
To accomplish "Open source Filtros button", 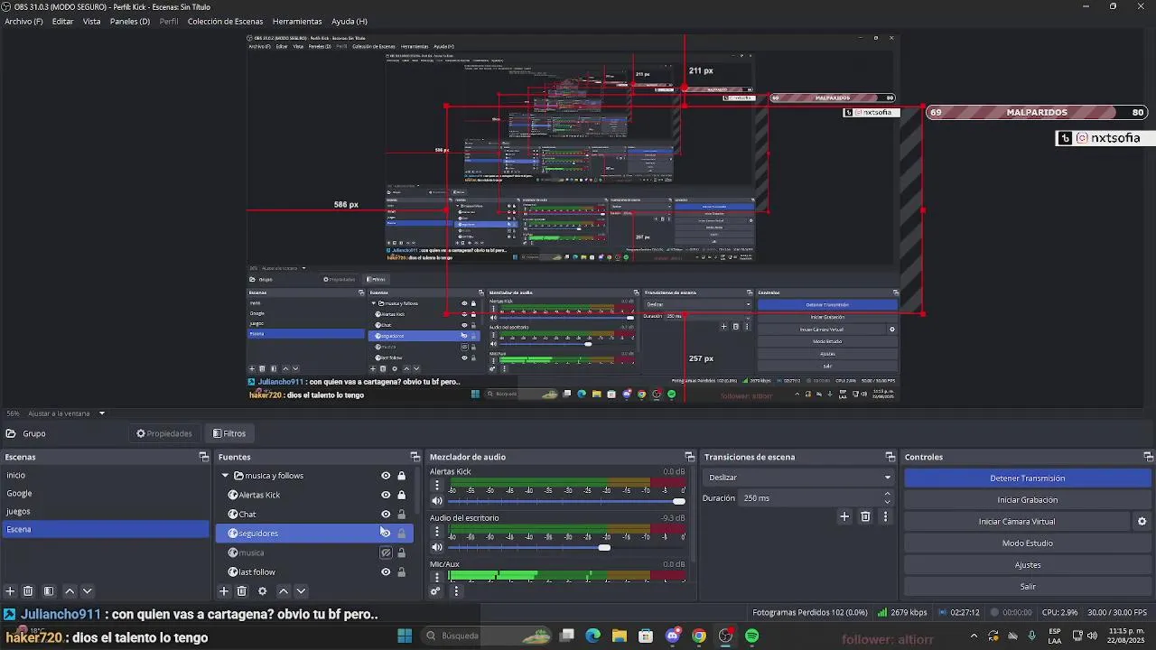I will [229, 433].
